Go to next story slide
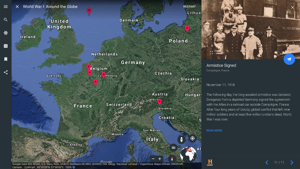This screenshot has width=300, height=169. 292,163
